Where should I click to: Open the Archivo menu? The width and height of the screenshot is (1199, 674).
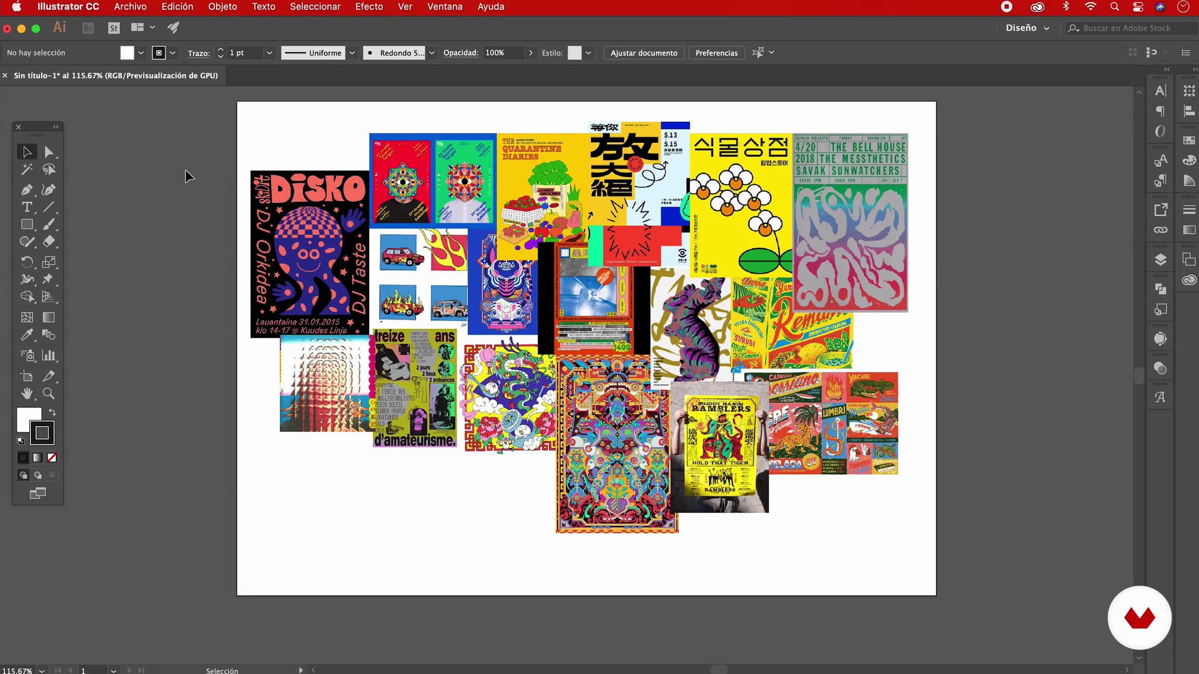(x=130, y=7)
